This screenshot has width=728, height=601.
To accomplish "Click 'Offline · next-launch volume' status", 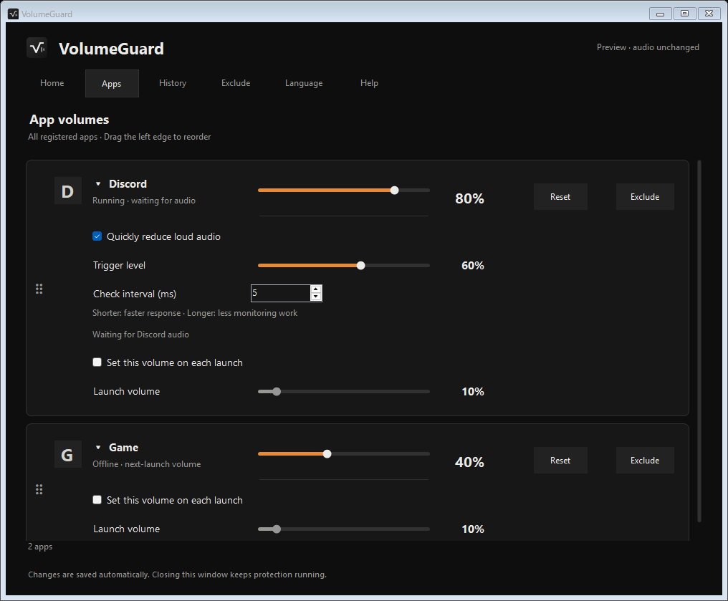I will point(147,464).
